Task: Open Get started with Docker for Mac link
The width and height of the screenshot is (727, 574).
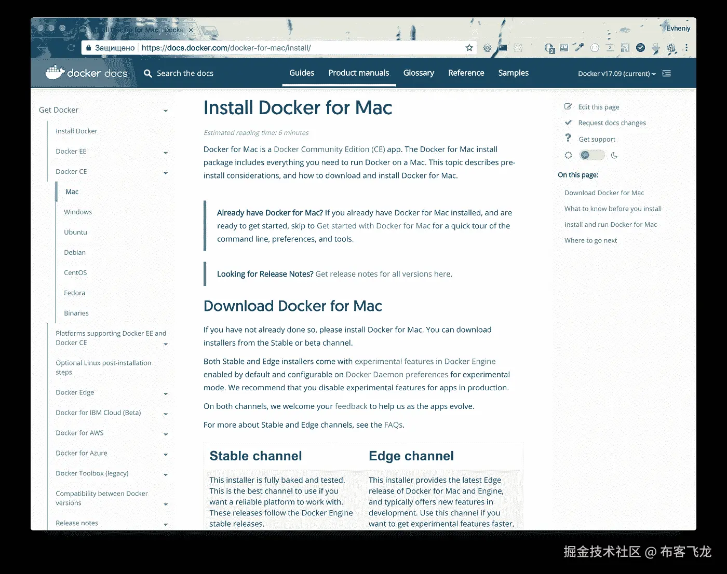Action: click(x=373, y=226)
